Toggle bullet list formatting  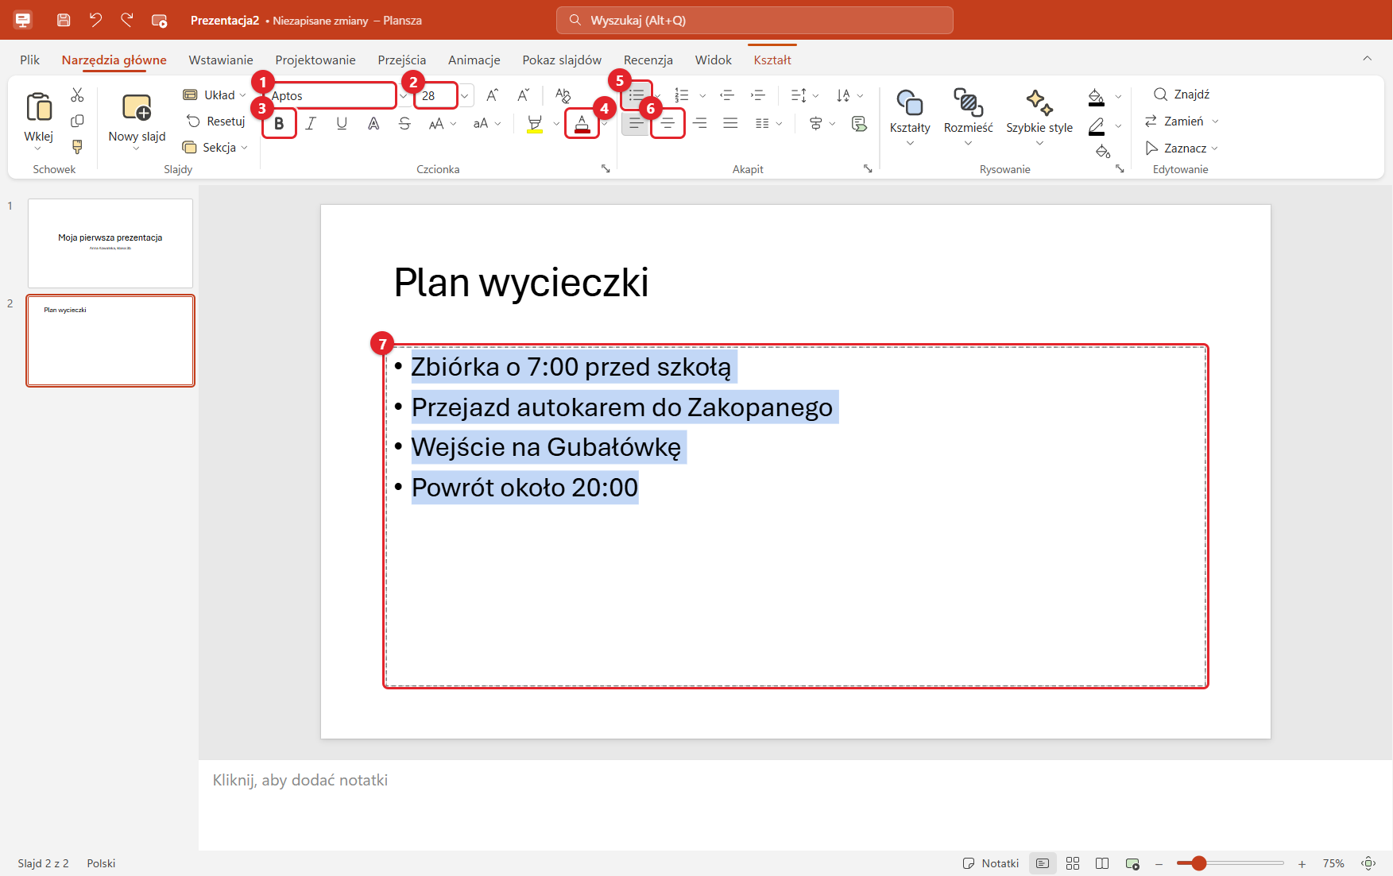637,95
